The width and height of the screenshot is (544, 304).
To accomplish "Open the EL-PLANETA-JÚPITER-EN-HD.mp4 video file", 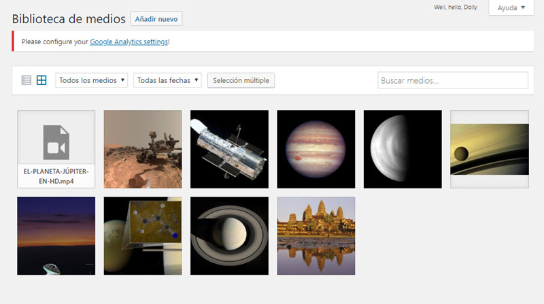I will click(56, 149).
